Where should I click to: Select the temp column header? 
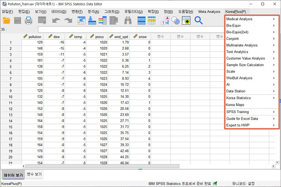pyautogui.click(x=75, y=36)
